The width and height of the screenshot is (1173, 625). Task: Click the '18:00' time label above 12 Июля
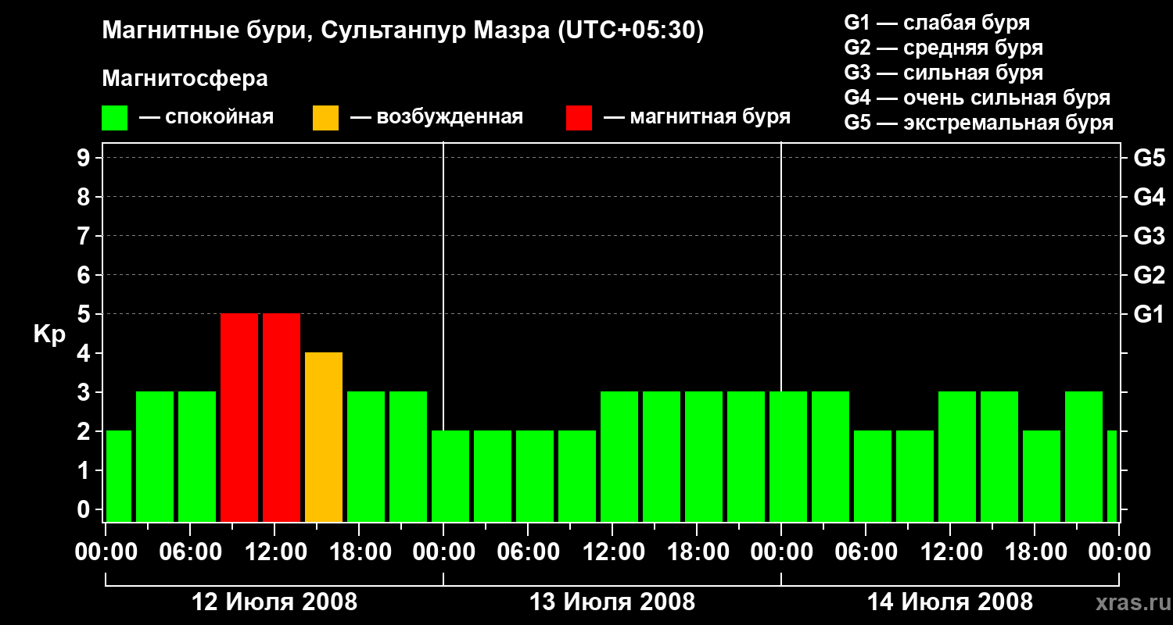click(359, 552)
